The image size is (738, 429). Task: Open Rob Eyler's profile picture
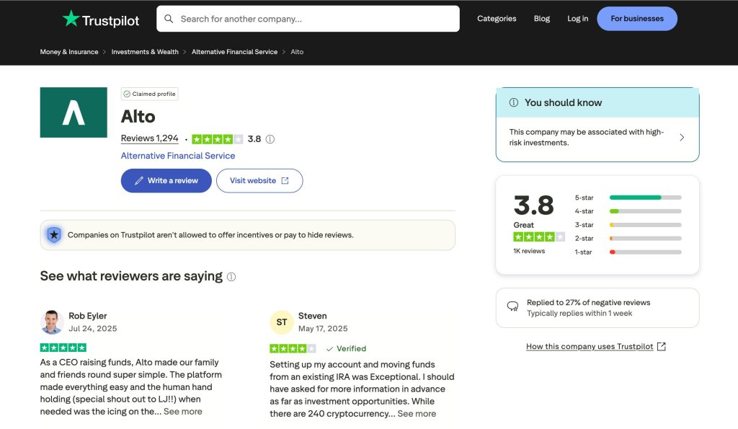(52, 322)
